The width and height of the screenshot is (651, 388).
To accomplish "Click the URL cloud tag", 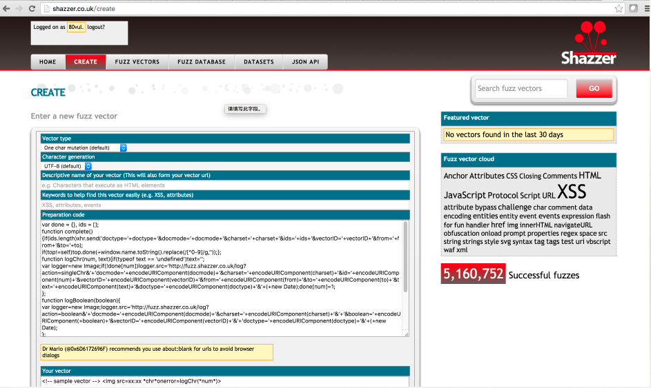I will coord(548,195).
